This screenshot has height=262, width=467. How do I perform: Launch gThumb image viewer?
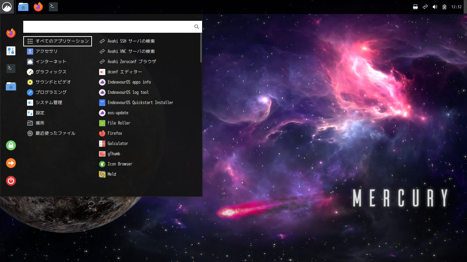point(147,154)
